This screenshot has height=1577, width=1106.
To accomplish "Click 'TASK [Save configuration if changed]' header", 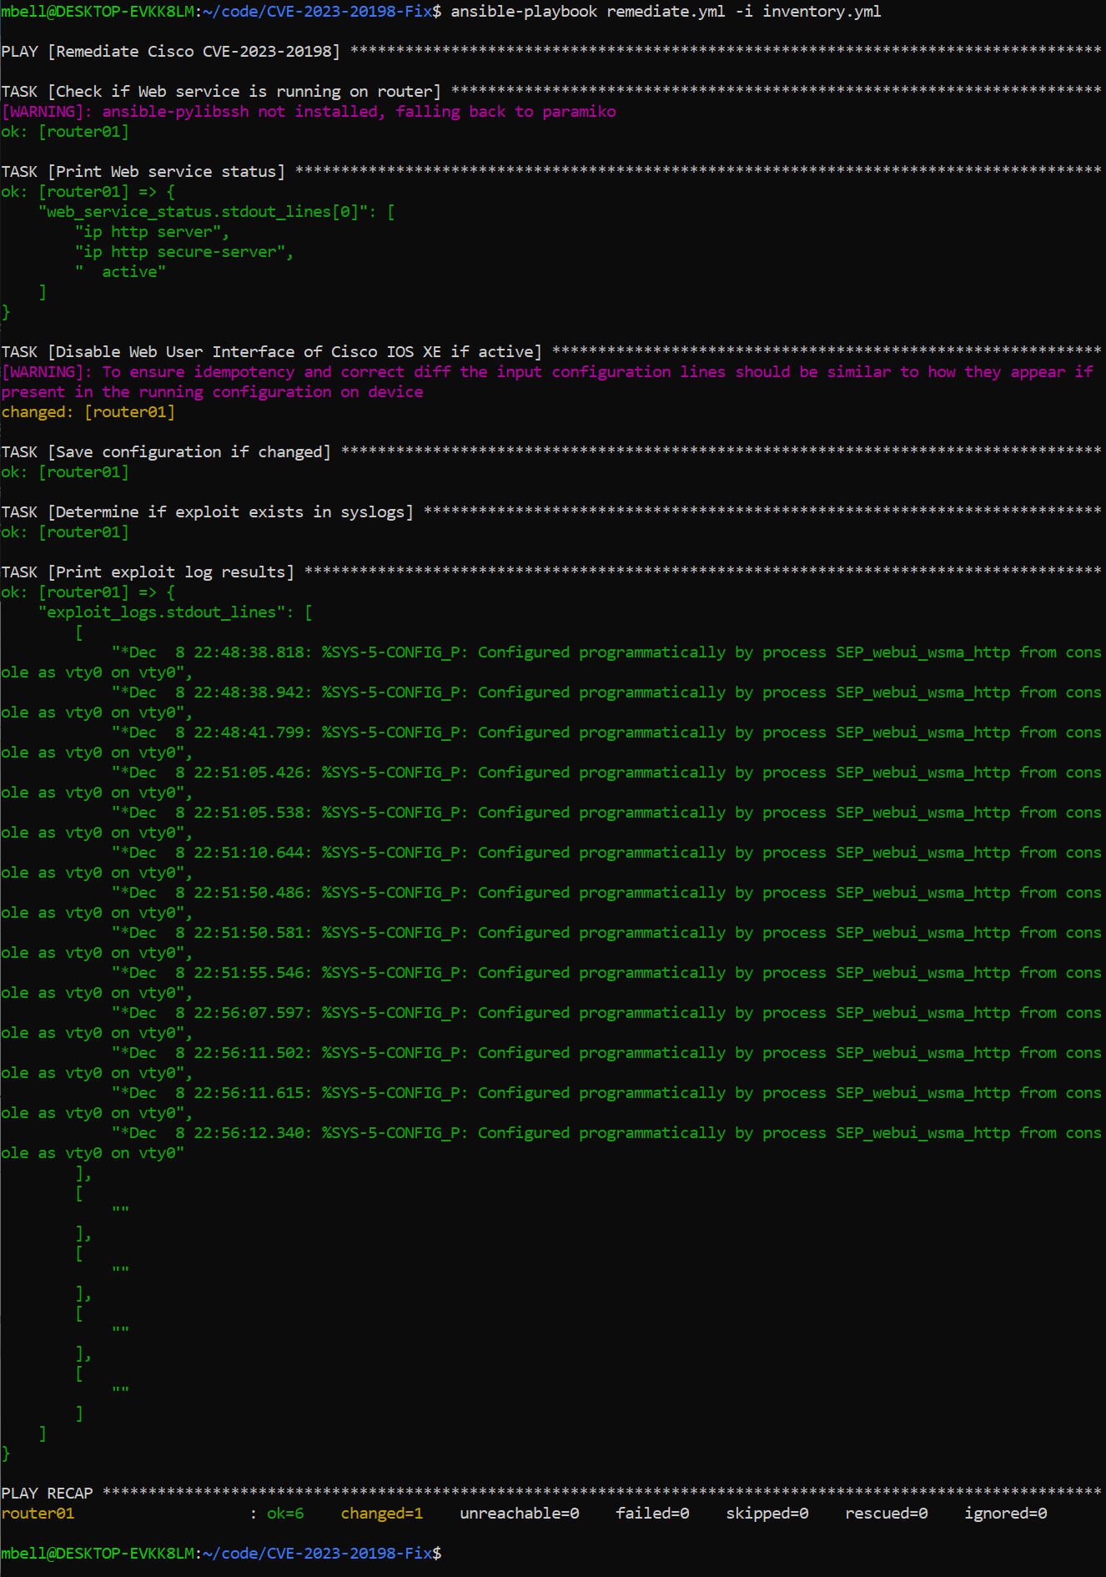I will point(166,452).
